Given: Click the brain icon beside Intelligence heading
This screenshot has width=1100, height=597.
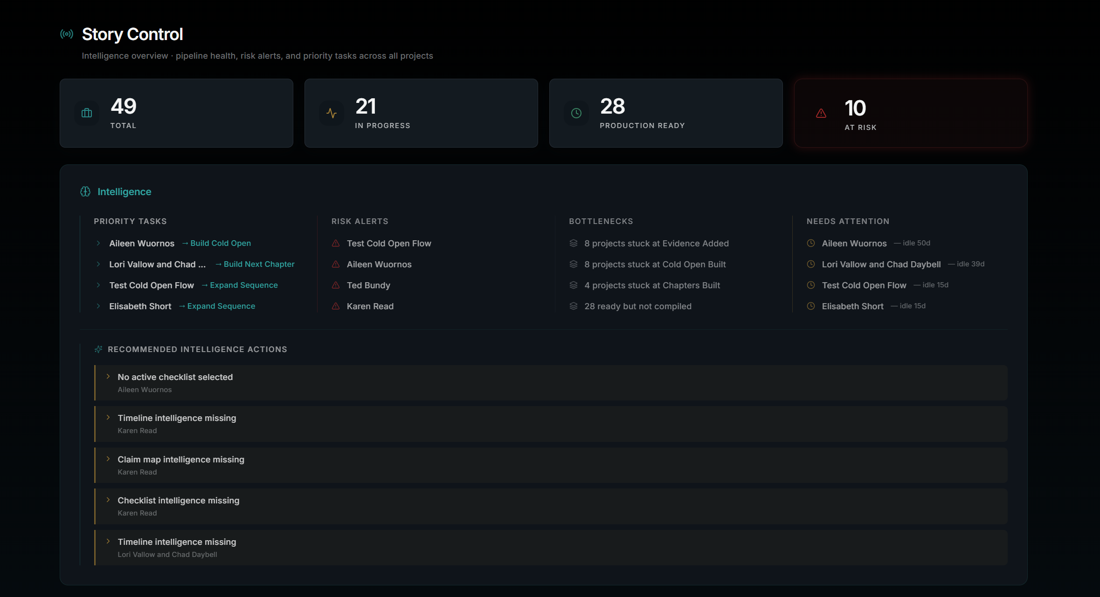Looking at the screenshot, I should point(85,192).
